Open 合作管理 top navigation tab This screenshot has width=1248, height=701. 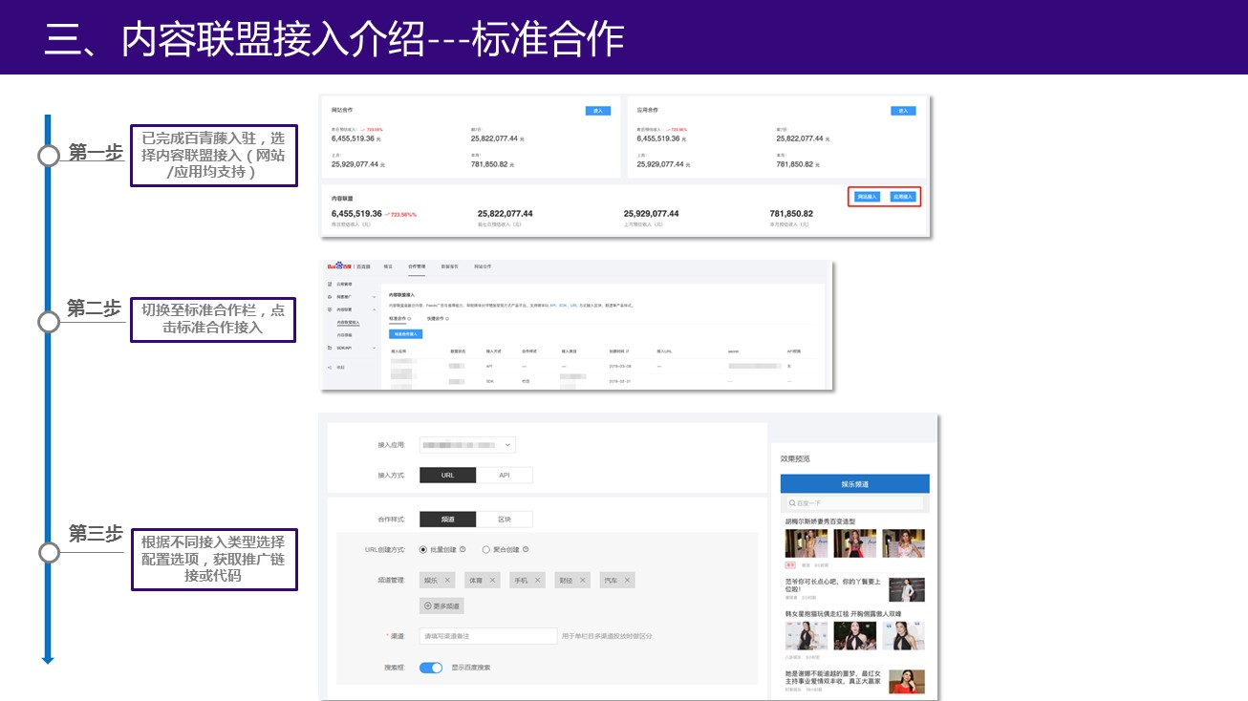point(417,266)
